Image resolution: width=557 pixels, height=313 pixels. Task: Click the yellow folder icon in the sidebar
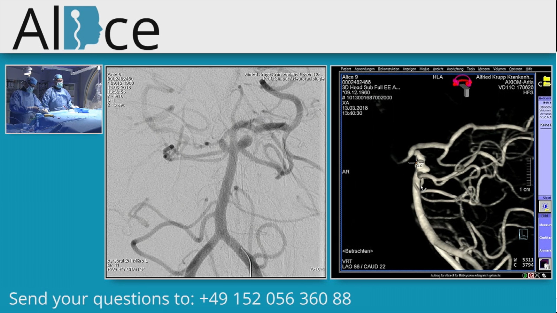click(547, 81)
